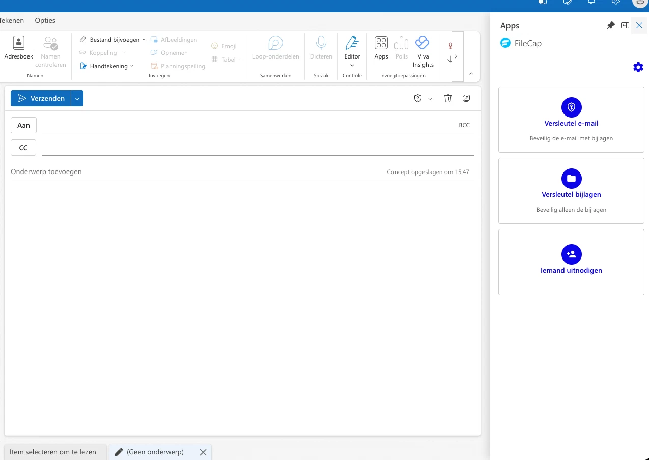
Task: Insert Afbeeldingen pictures
Action: [174, 40]
